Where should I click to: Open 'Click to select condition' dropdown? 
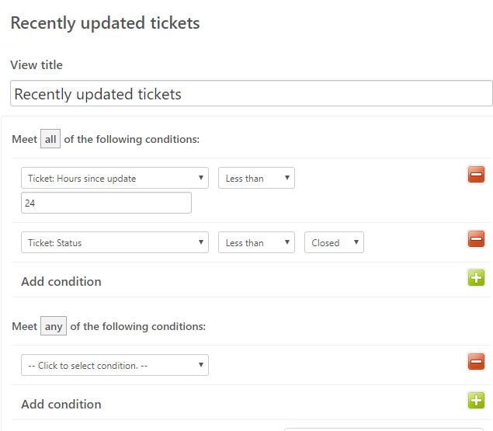tap(115, 365)
